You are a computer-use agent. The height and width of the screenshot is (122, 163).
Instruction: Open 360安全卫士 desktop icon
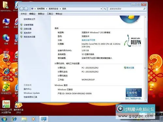click(6, 89)
